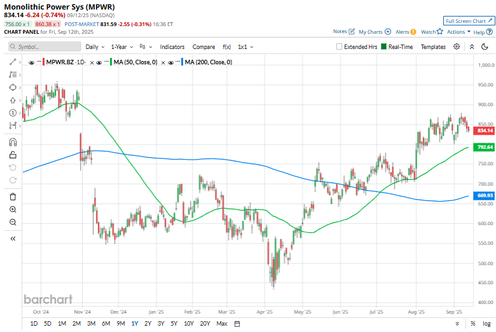Select the numbered label tool
Screen dimensions: 496x332
coord(13,113)
